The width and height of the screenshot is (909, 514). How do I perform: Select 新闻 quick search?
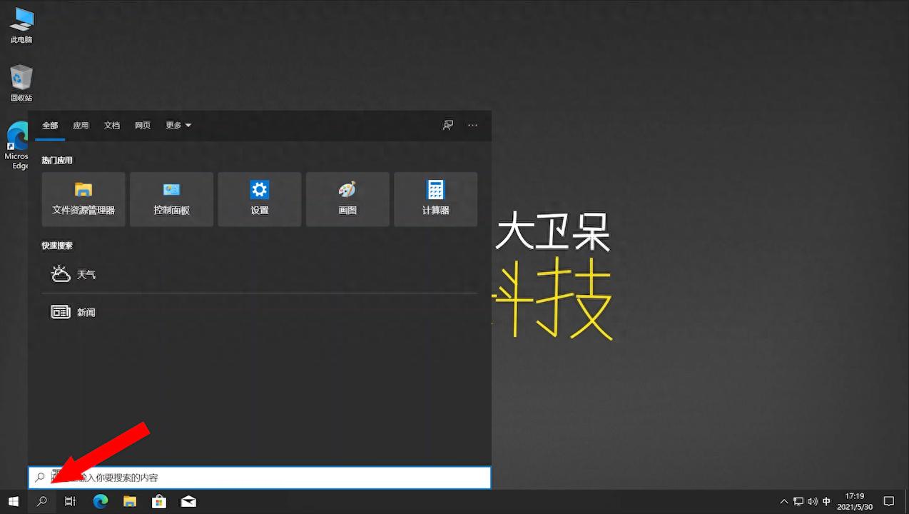[260, 312]
